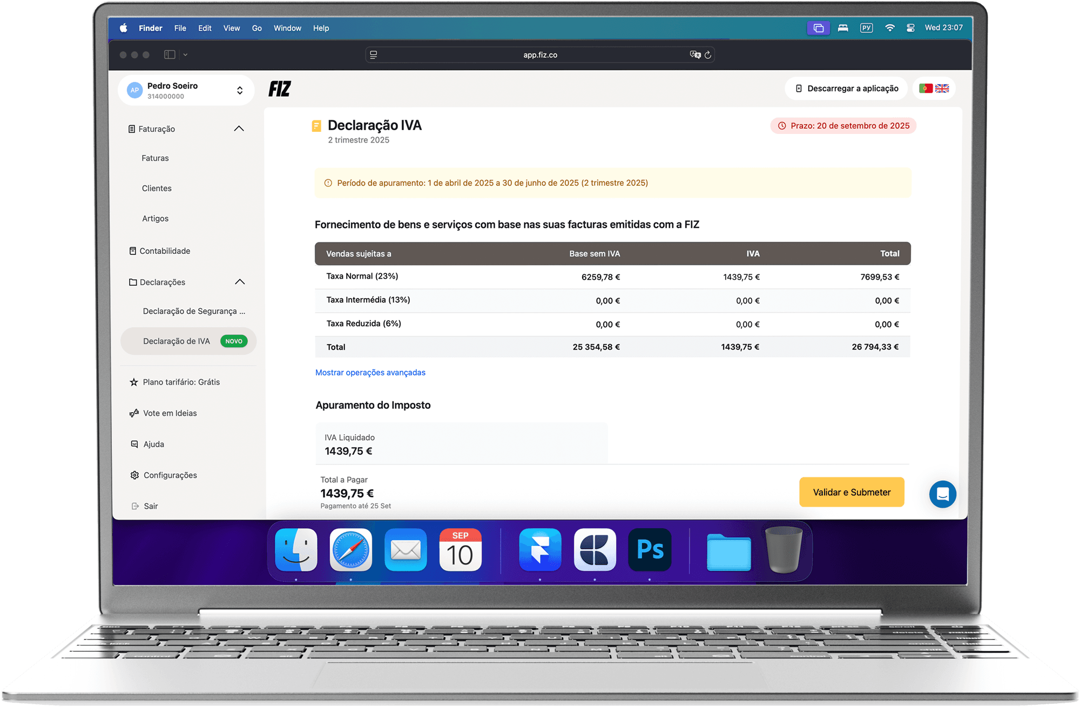This screenshot has width=1080, height=707.
Task: Toggle the browser sidebar icon
Action: (x=170, y=55)
